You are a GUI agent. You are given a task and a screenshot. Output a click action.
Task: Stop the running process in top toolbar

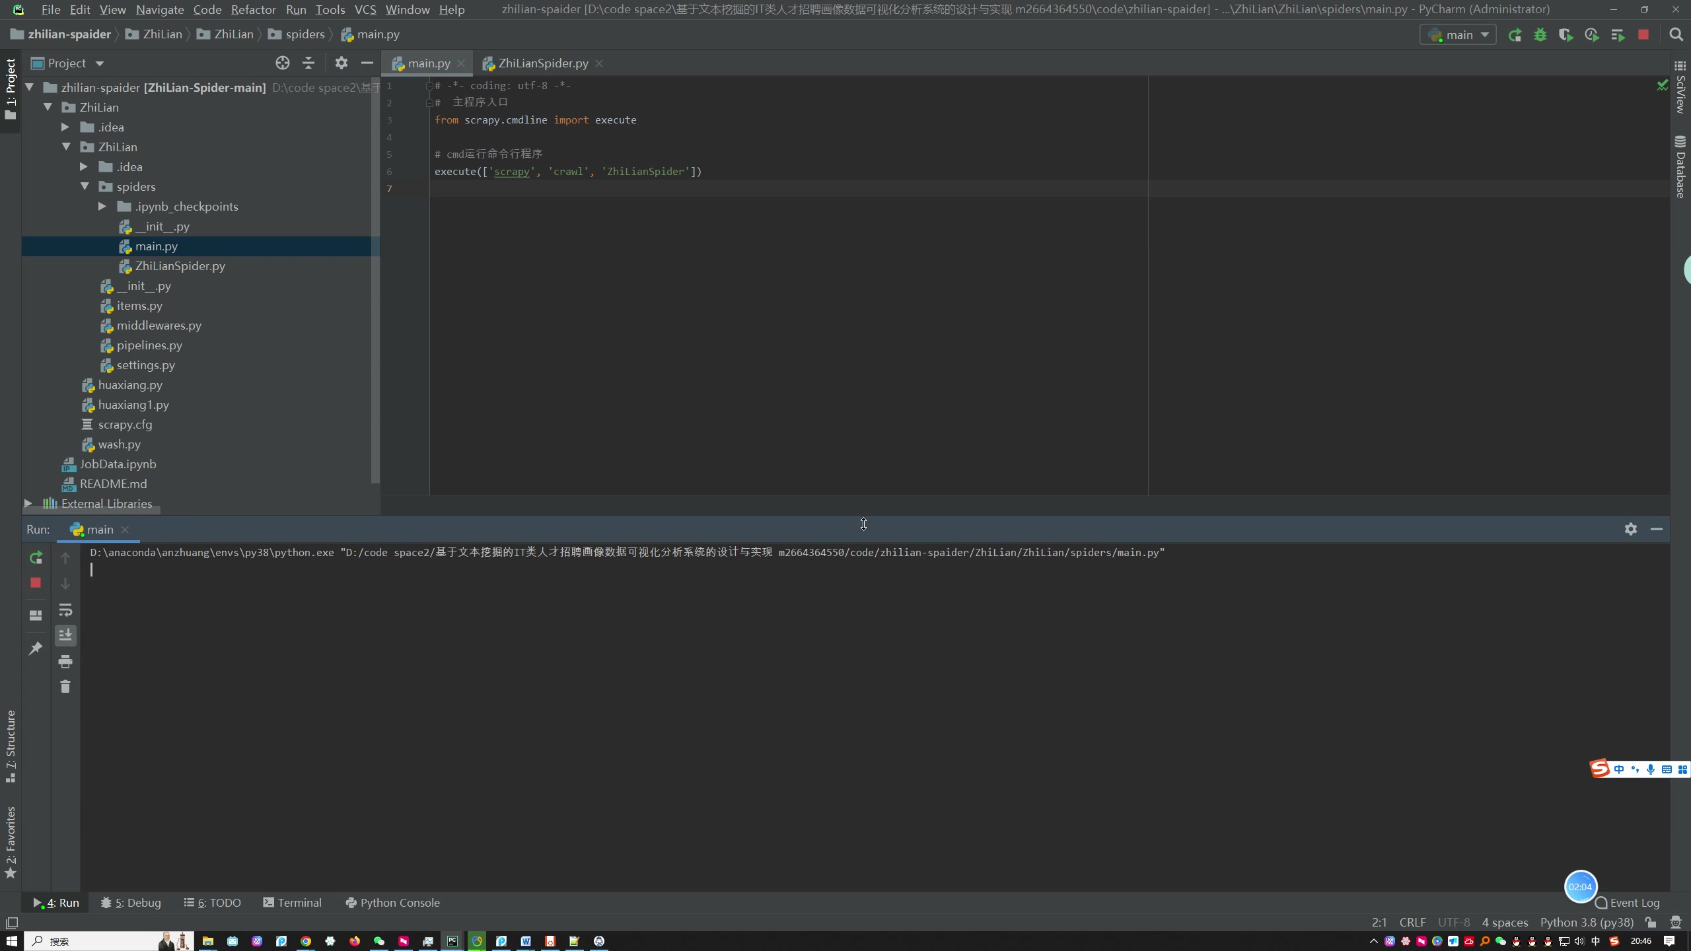pyautogui.click(x=1643, y=35)
